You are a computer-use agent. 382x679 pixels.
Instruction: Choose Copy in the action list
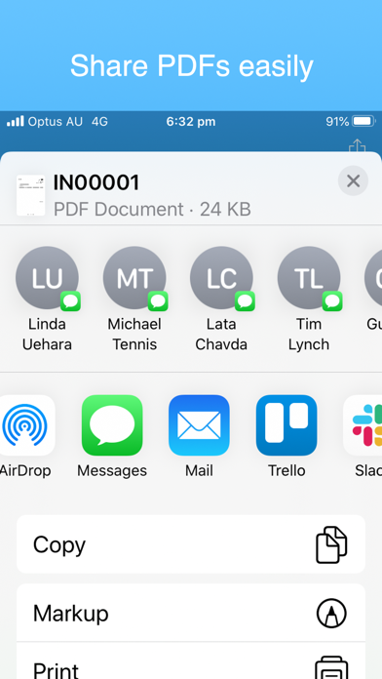191,544
